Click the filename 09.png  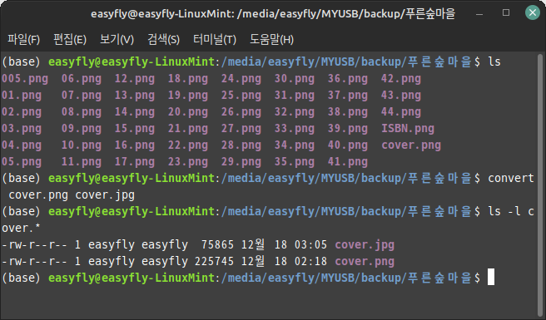point(82,129)
